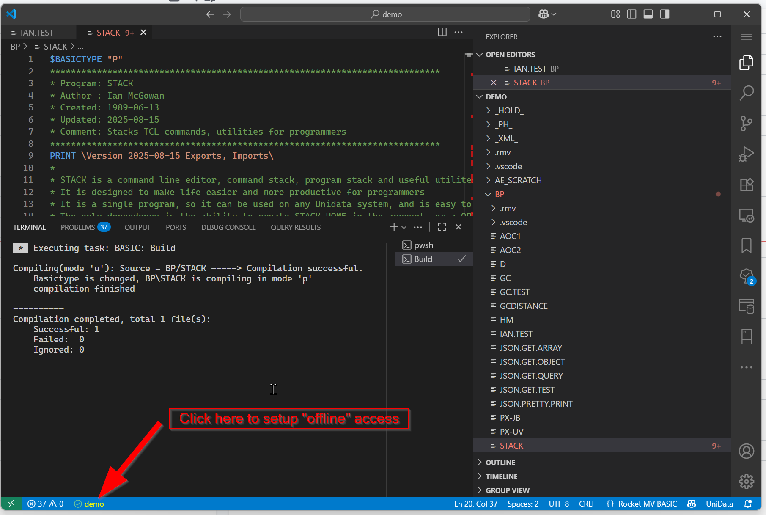Open the Remote Explorer view

747,216
